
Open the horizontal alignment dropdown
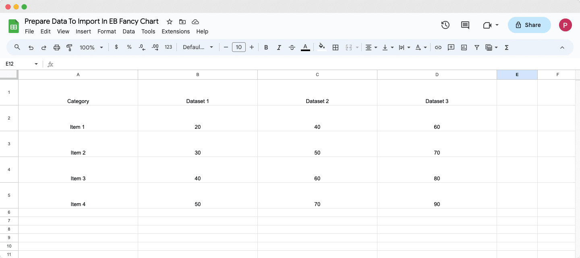[x=371, y=47]
